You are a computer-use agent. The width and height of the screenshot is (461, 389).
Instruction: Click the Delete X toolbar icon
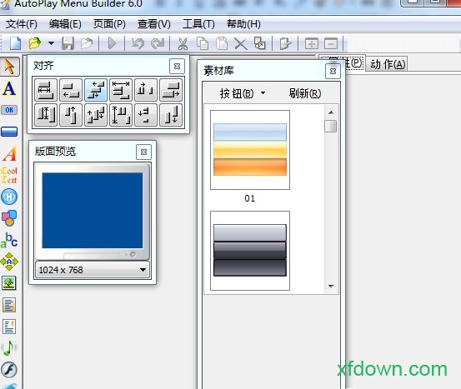[x=241, y=44]
